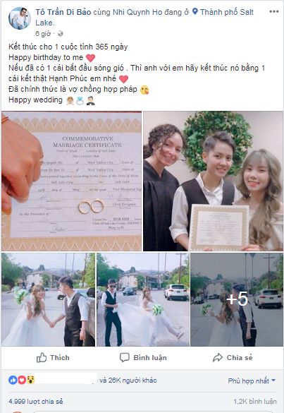
Task: Open the photo with the officiant
Action: (x=213, y=181)
